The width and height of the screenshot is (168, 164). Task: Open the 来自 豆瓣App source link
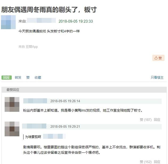pos(28,47)
